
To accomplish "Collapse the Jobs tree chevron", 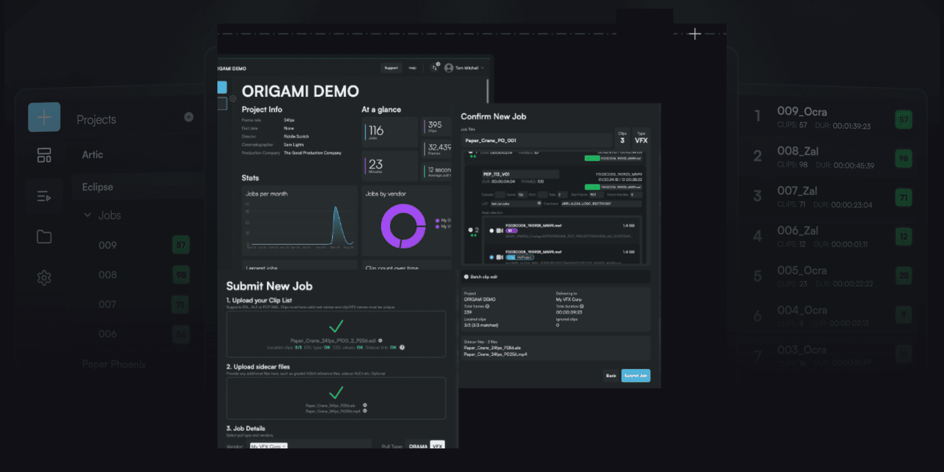I will click(87, 215).
